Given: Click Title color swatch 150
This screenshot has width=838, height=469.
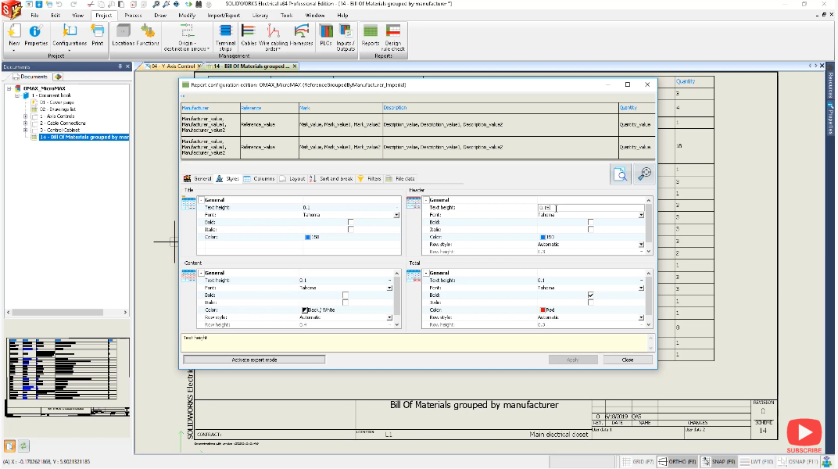Looking at the screenshot, I should pyautogui.click(x=308, y=237).
